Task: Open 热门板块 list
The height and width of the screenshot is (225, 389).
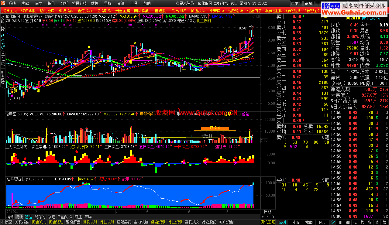Action: click(47, 11)
